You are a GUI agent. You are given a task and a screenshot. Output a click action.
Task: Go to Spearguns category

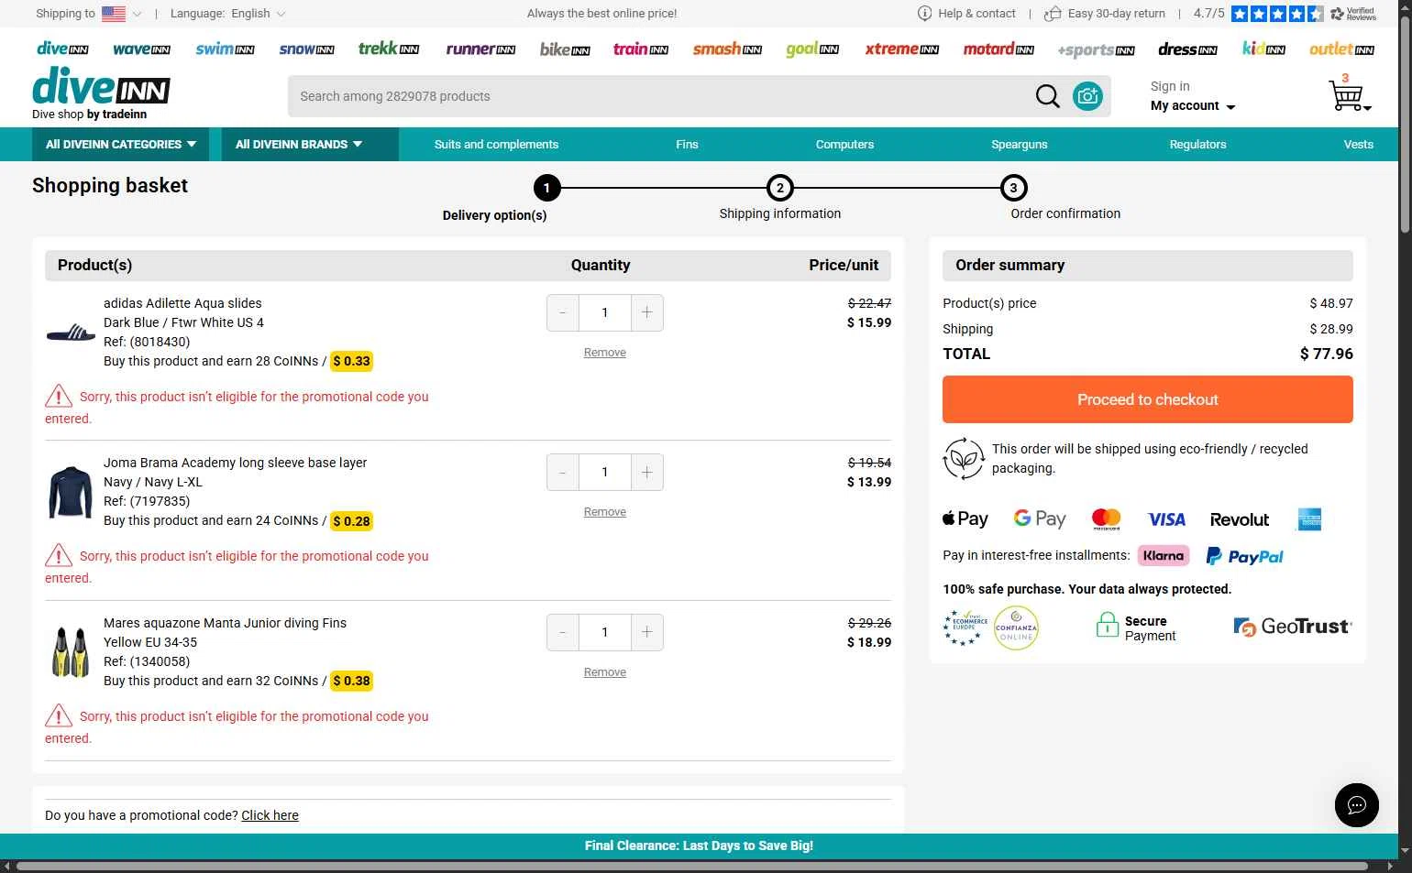1019,145
